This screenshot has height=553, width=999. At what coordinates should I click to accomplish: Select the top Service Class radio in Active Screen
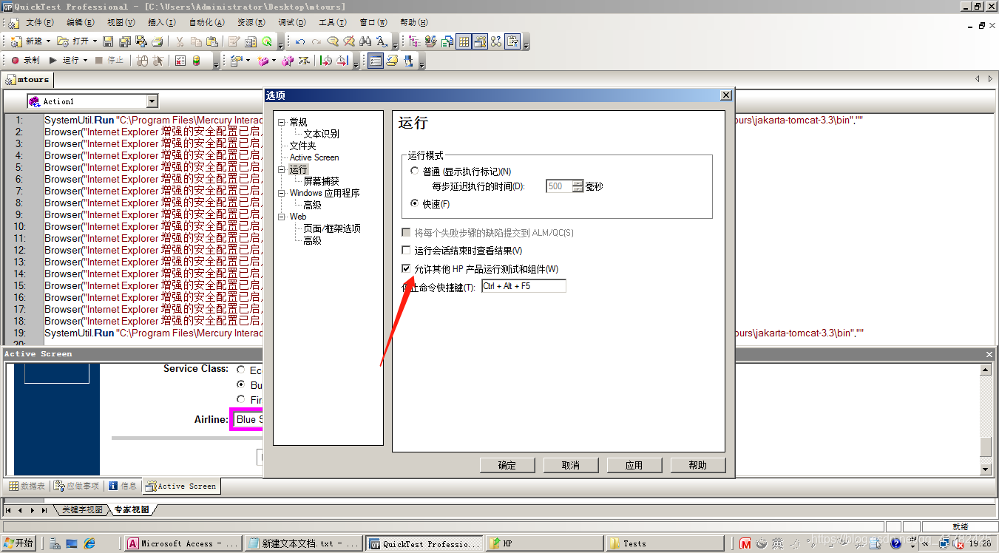point(241,369)
